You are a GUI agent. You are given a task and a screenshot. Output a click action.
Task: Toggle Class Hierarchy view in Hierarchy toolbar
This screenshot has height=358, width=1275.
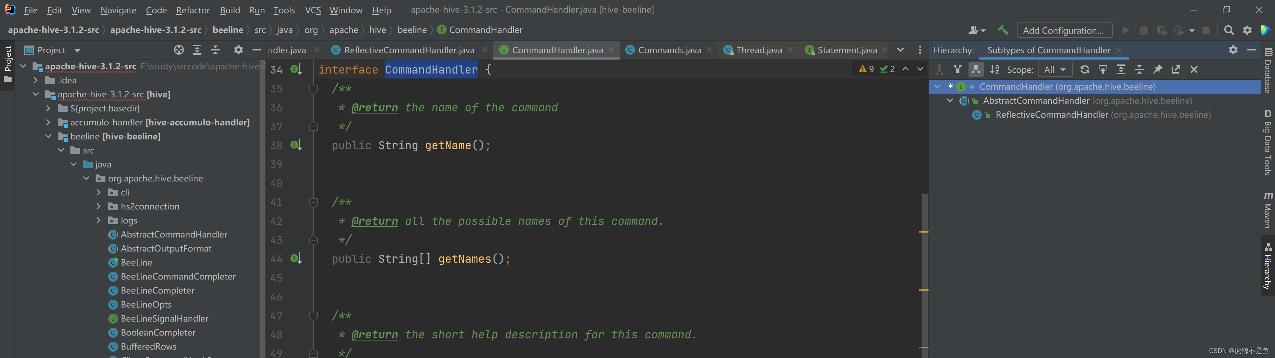click(x=939, y=69)
